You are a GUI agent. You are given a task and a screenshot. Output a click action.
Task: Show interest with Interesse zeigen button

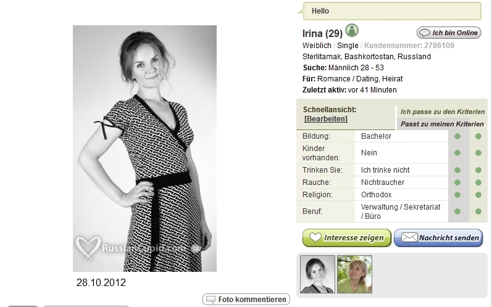point(347,238)
